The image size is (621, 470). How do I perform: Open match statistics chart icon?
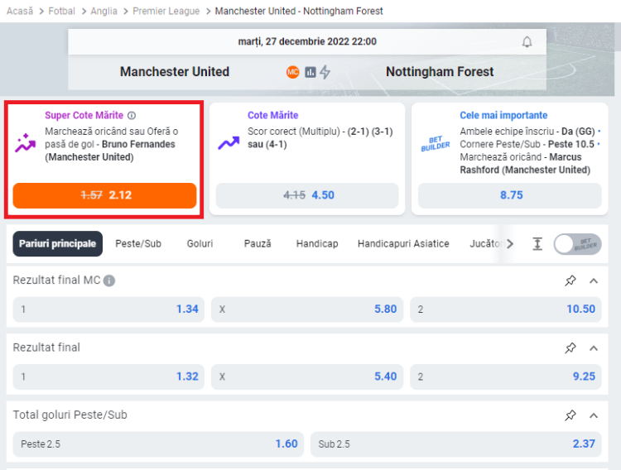point(310,72)
